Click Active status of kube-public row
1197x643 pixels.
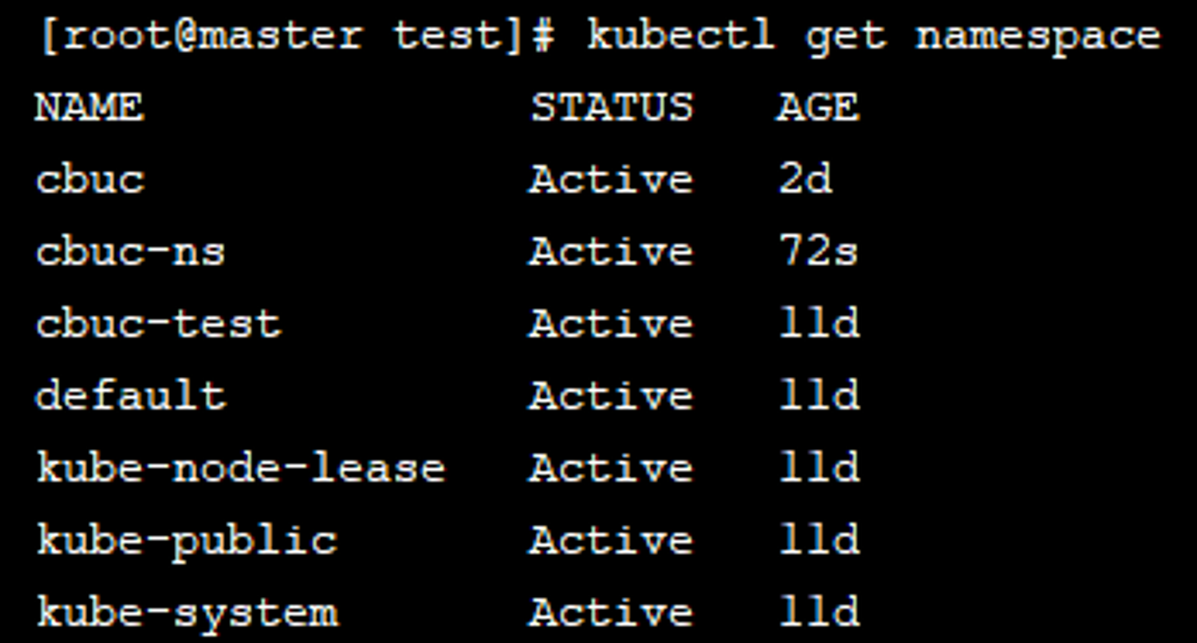click(x=611, y=540)
